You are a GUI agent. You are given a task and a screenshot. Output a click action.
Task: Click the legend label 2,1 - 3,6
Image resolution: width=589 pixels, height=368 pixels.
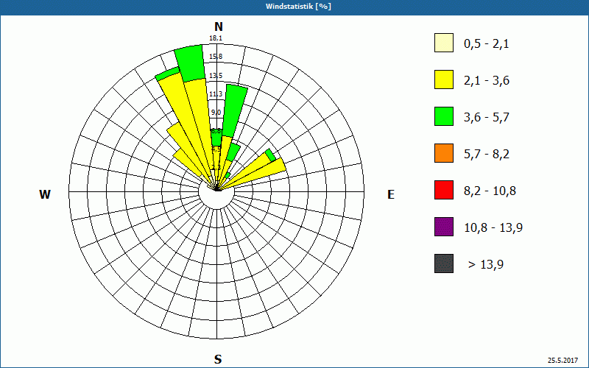[487, 81]
